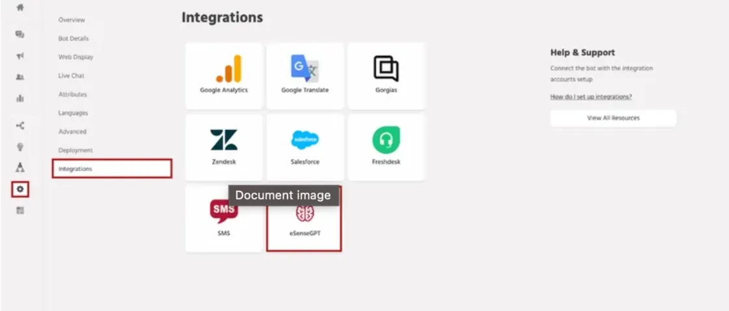
Task: Go to Languages settings
Action: tap(73, 113)
